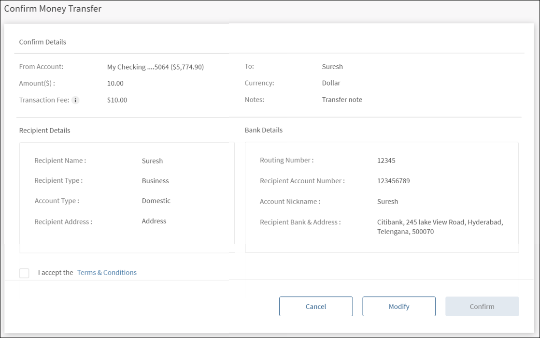Viewport: 540px width, 338px height.
Task: Click the Transfer note text
Action: coord(342,100)
